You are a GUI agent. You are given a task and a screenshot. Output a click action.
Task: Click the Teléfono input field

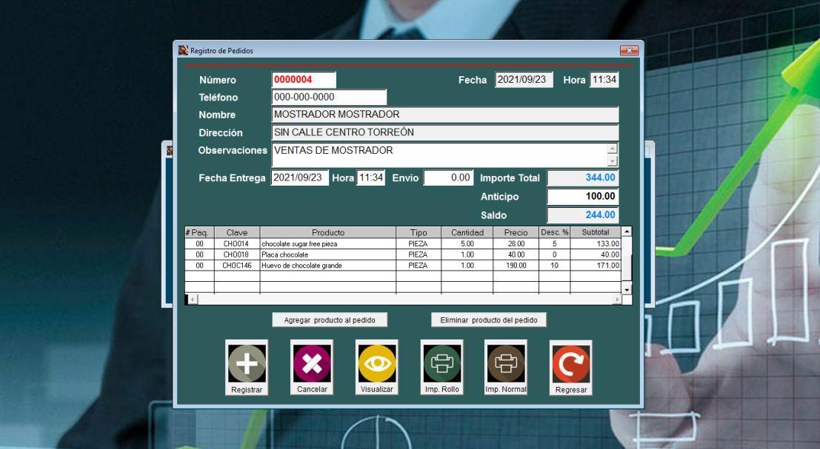[x=329, y=97]
